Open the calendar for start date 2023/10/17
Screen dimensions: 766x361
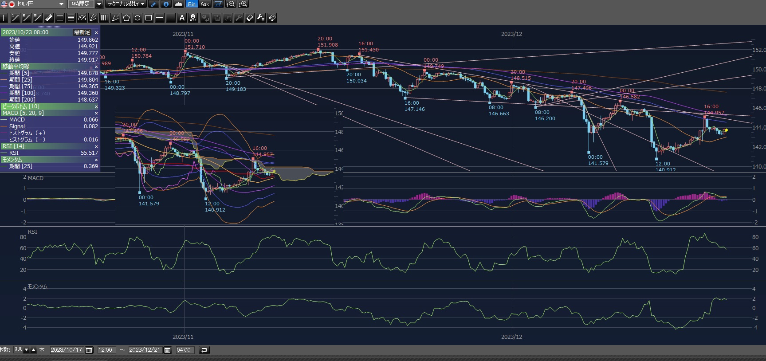(x=89, y=350)
